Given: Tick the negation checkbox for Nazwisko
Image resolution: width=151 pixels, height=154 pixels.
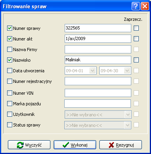Looking at the screenshot, I should point(136,60).
